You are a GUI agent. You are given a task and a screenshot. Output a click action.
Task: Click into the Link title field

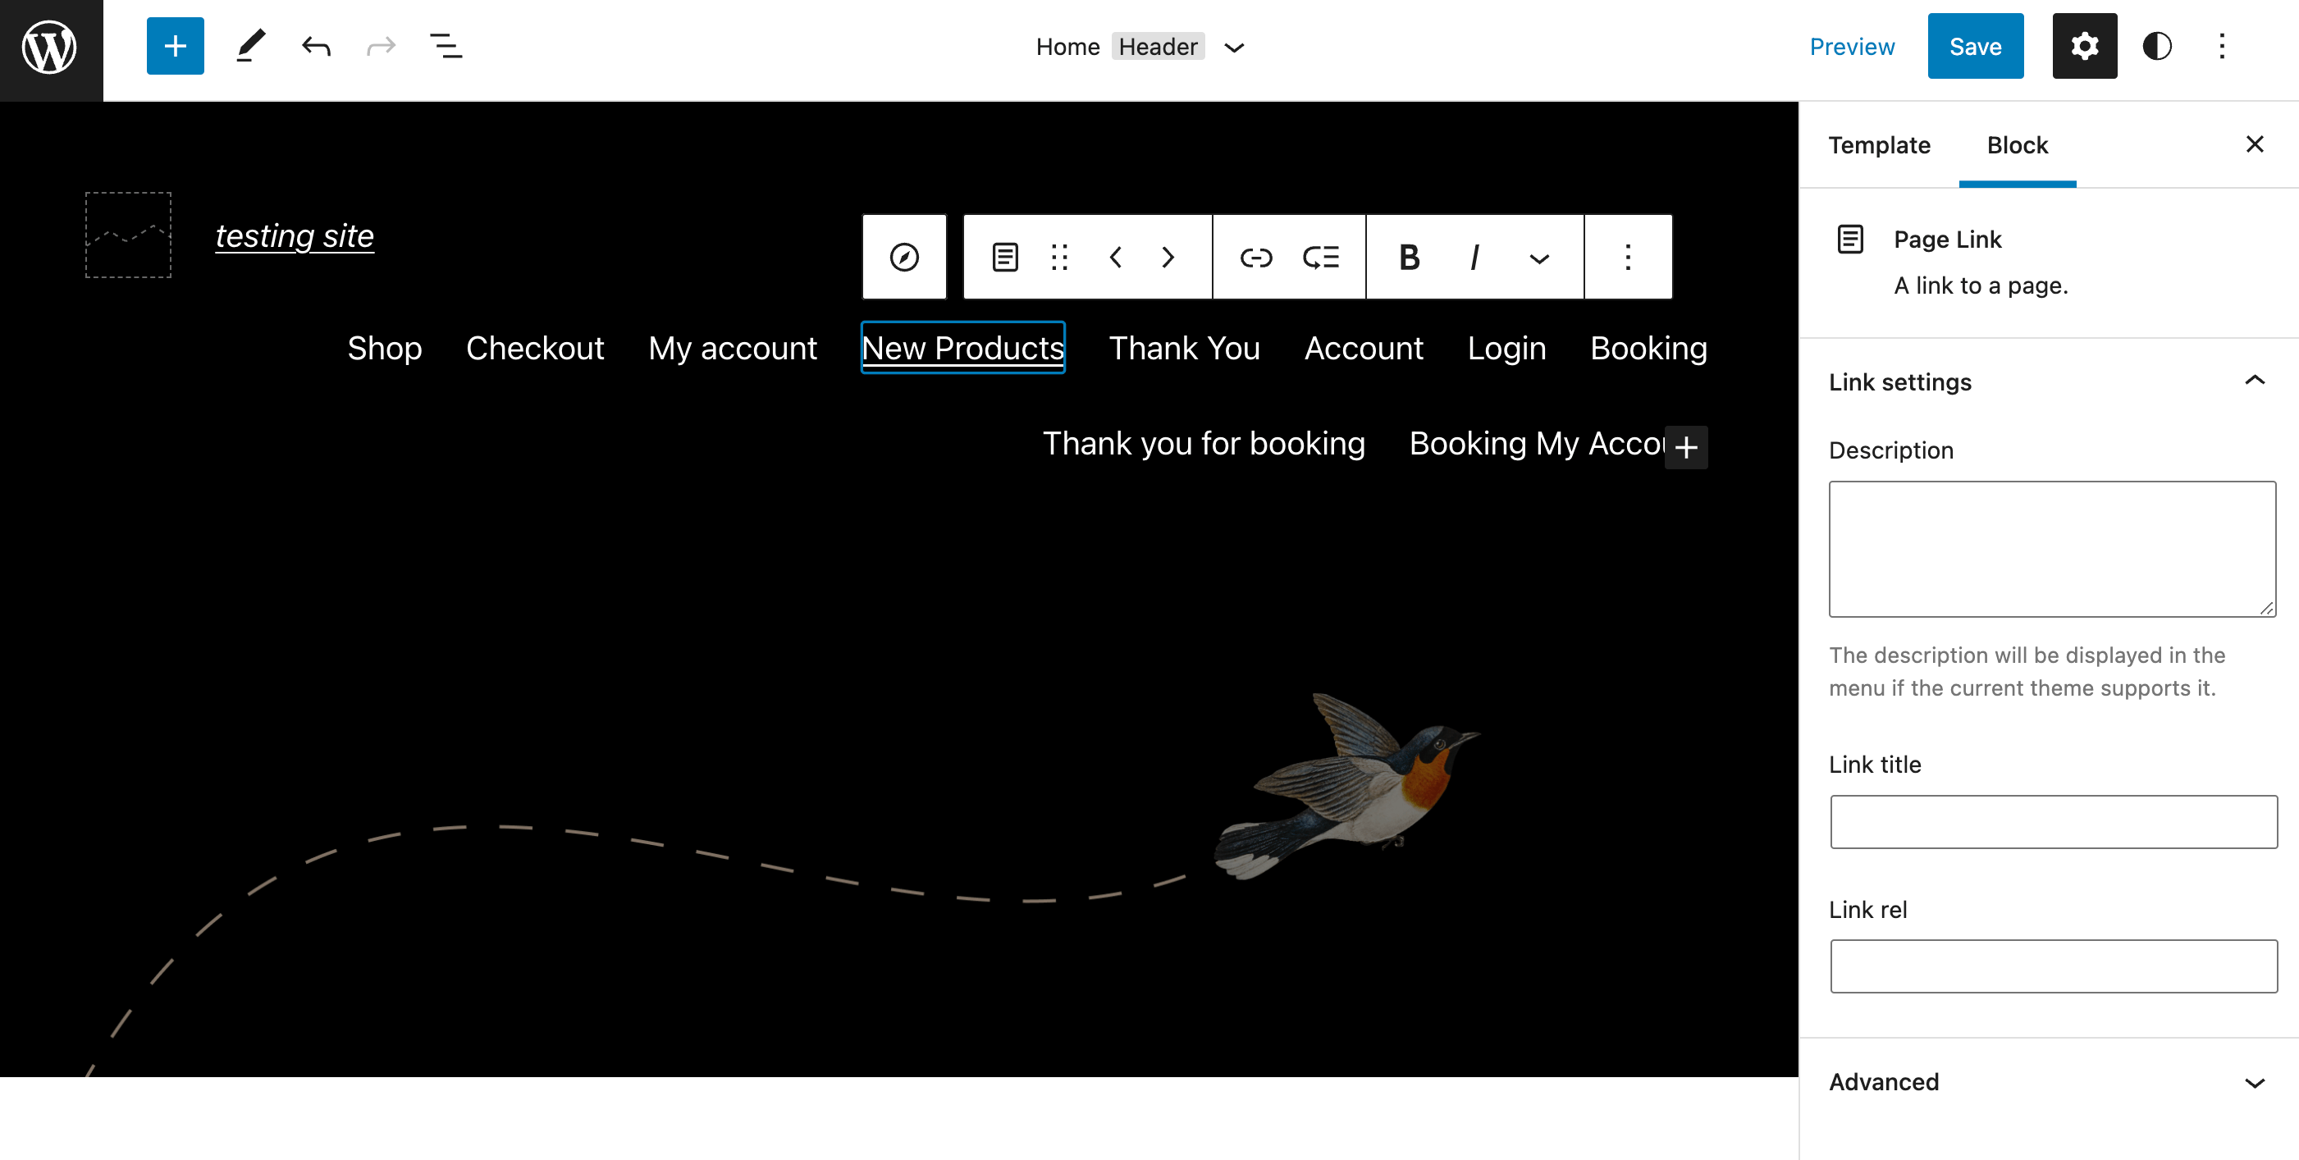click(2053, 822)
